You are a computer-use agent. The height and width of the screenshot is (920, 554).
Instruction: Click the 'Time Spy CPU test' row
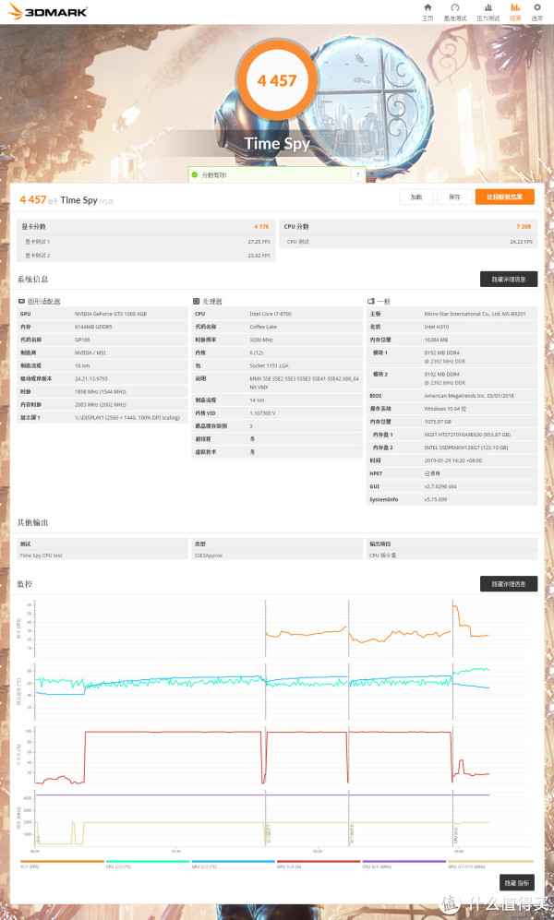point(102,556)
